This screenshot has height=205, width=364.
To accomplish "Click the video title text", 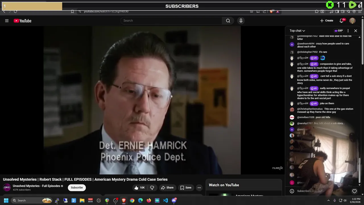I will pos(85,179).
